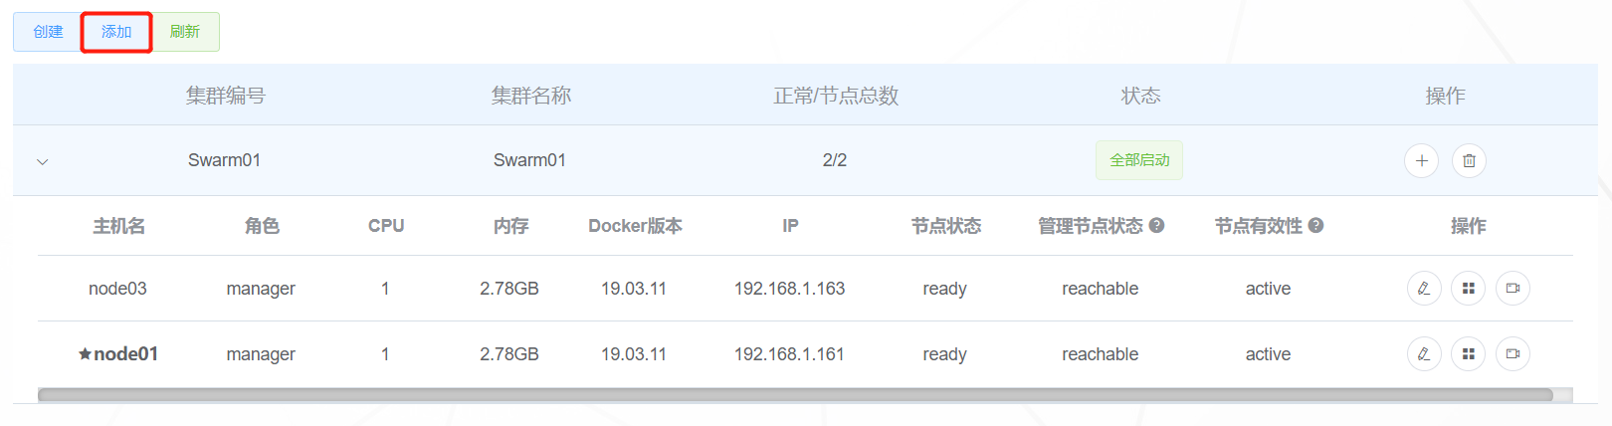Click the 添加 button
The image size is (1612, 426).
pos(116,32)
